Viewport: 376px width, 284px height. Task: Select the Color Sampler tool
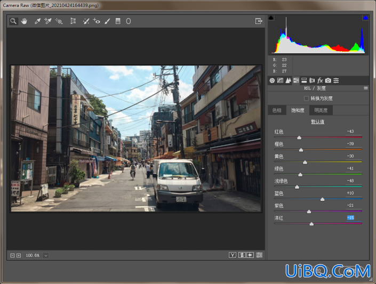coord(48,21)
